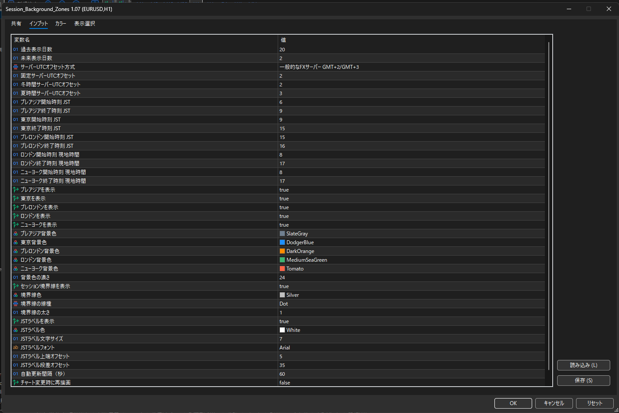Edit the JSTラベルフォント value Arial
This screenshot has height=413, width=619.
tap(411, 348)
